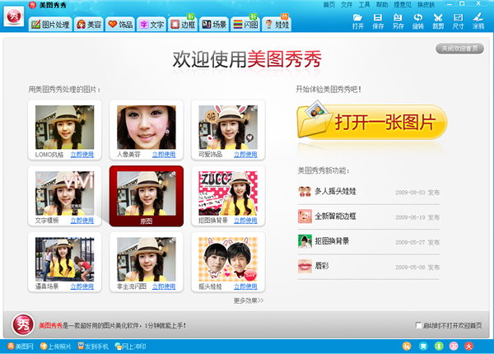The image size is (494, 354).
Task: Click the big 打开一张图片 button
Action: (x=373, y=123)
